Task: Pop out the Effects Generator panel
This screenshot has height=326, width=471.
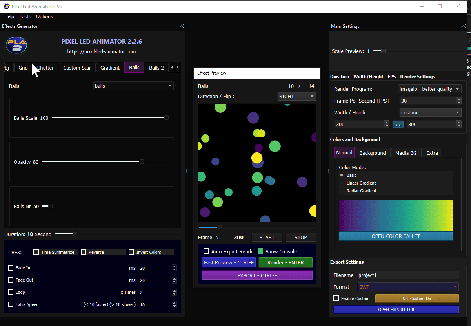Action: (182, 26)
